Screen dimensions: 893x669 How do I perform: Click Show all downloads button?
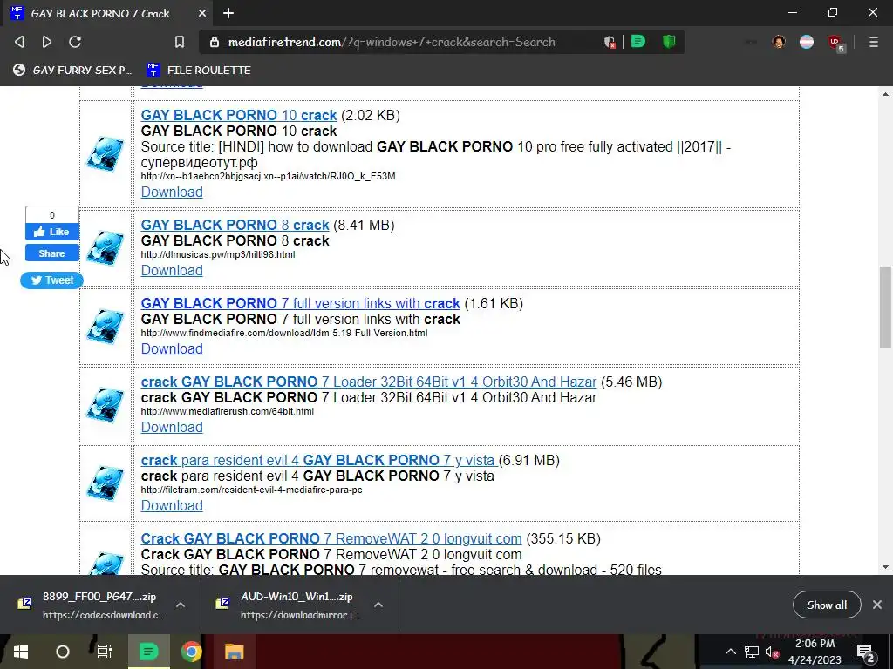point(827,605)
